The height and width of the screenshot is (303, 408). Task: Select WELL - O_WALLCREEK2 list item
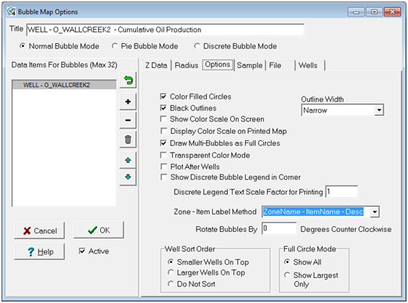[x=64, y=85]
